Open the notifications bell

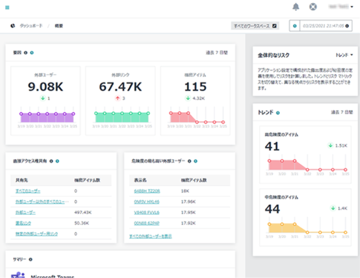click(x=296, y=7)
